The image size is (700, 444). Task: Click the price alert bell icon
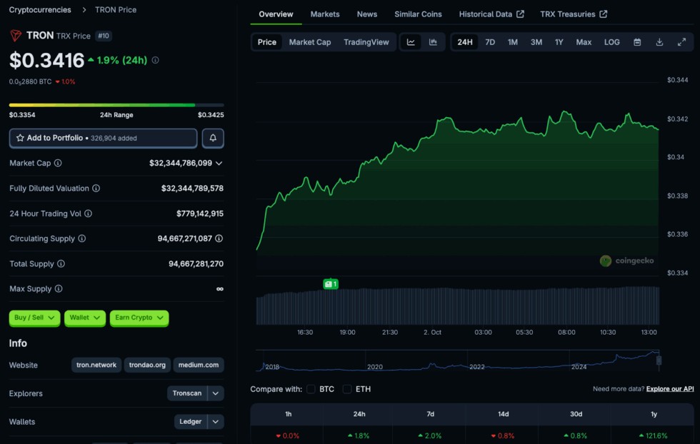click(x=213, y=138)
